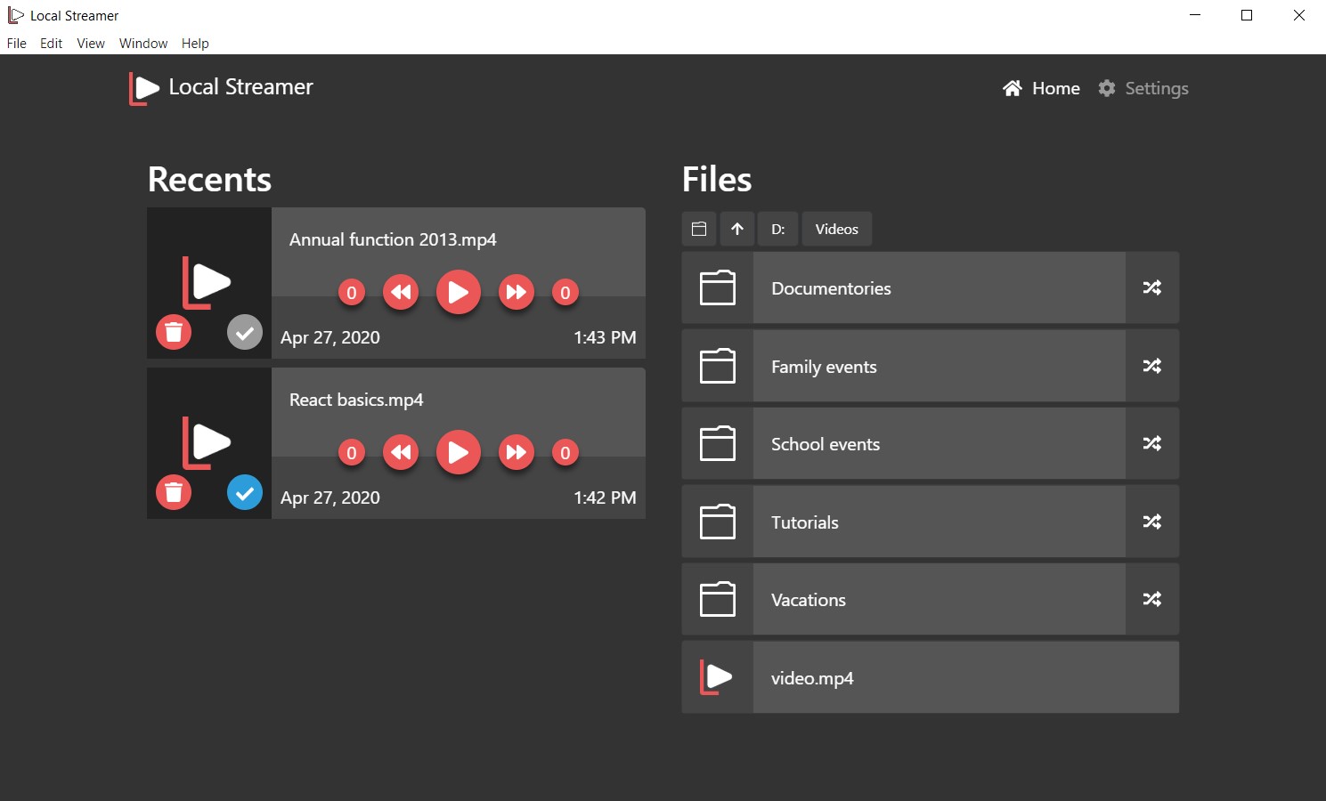Screen dimensions: 1326x801
Task: Click video.mp4 file icon
Action: click(718, 677)
